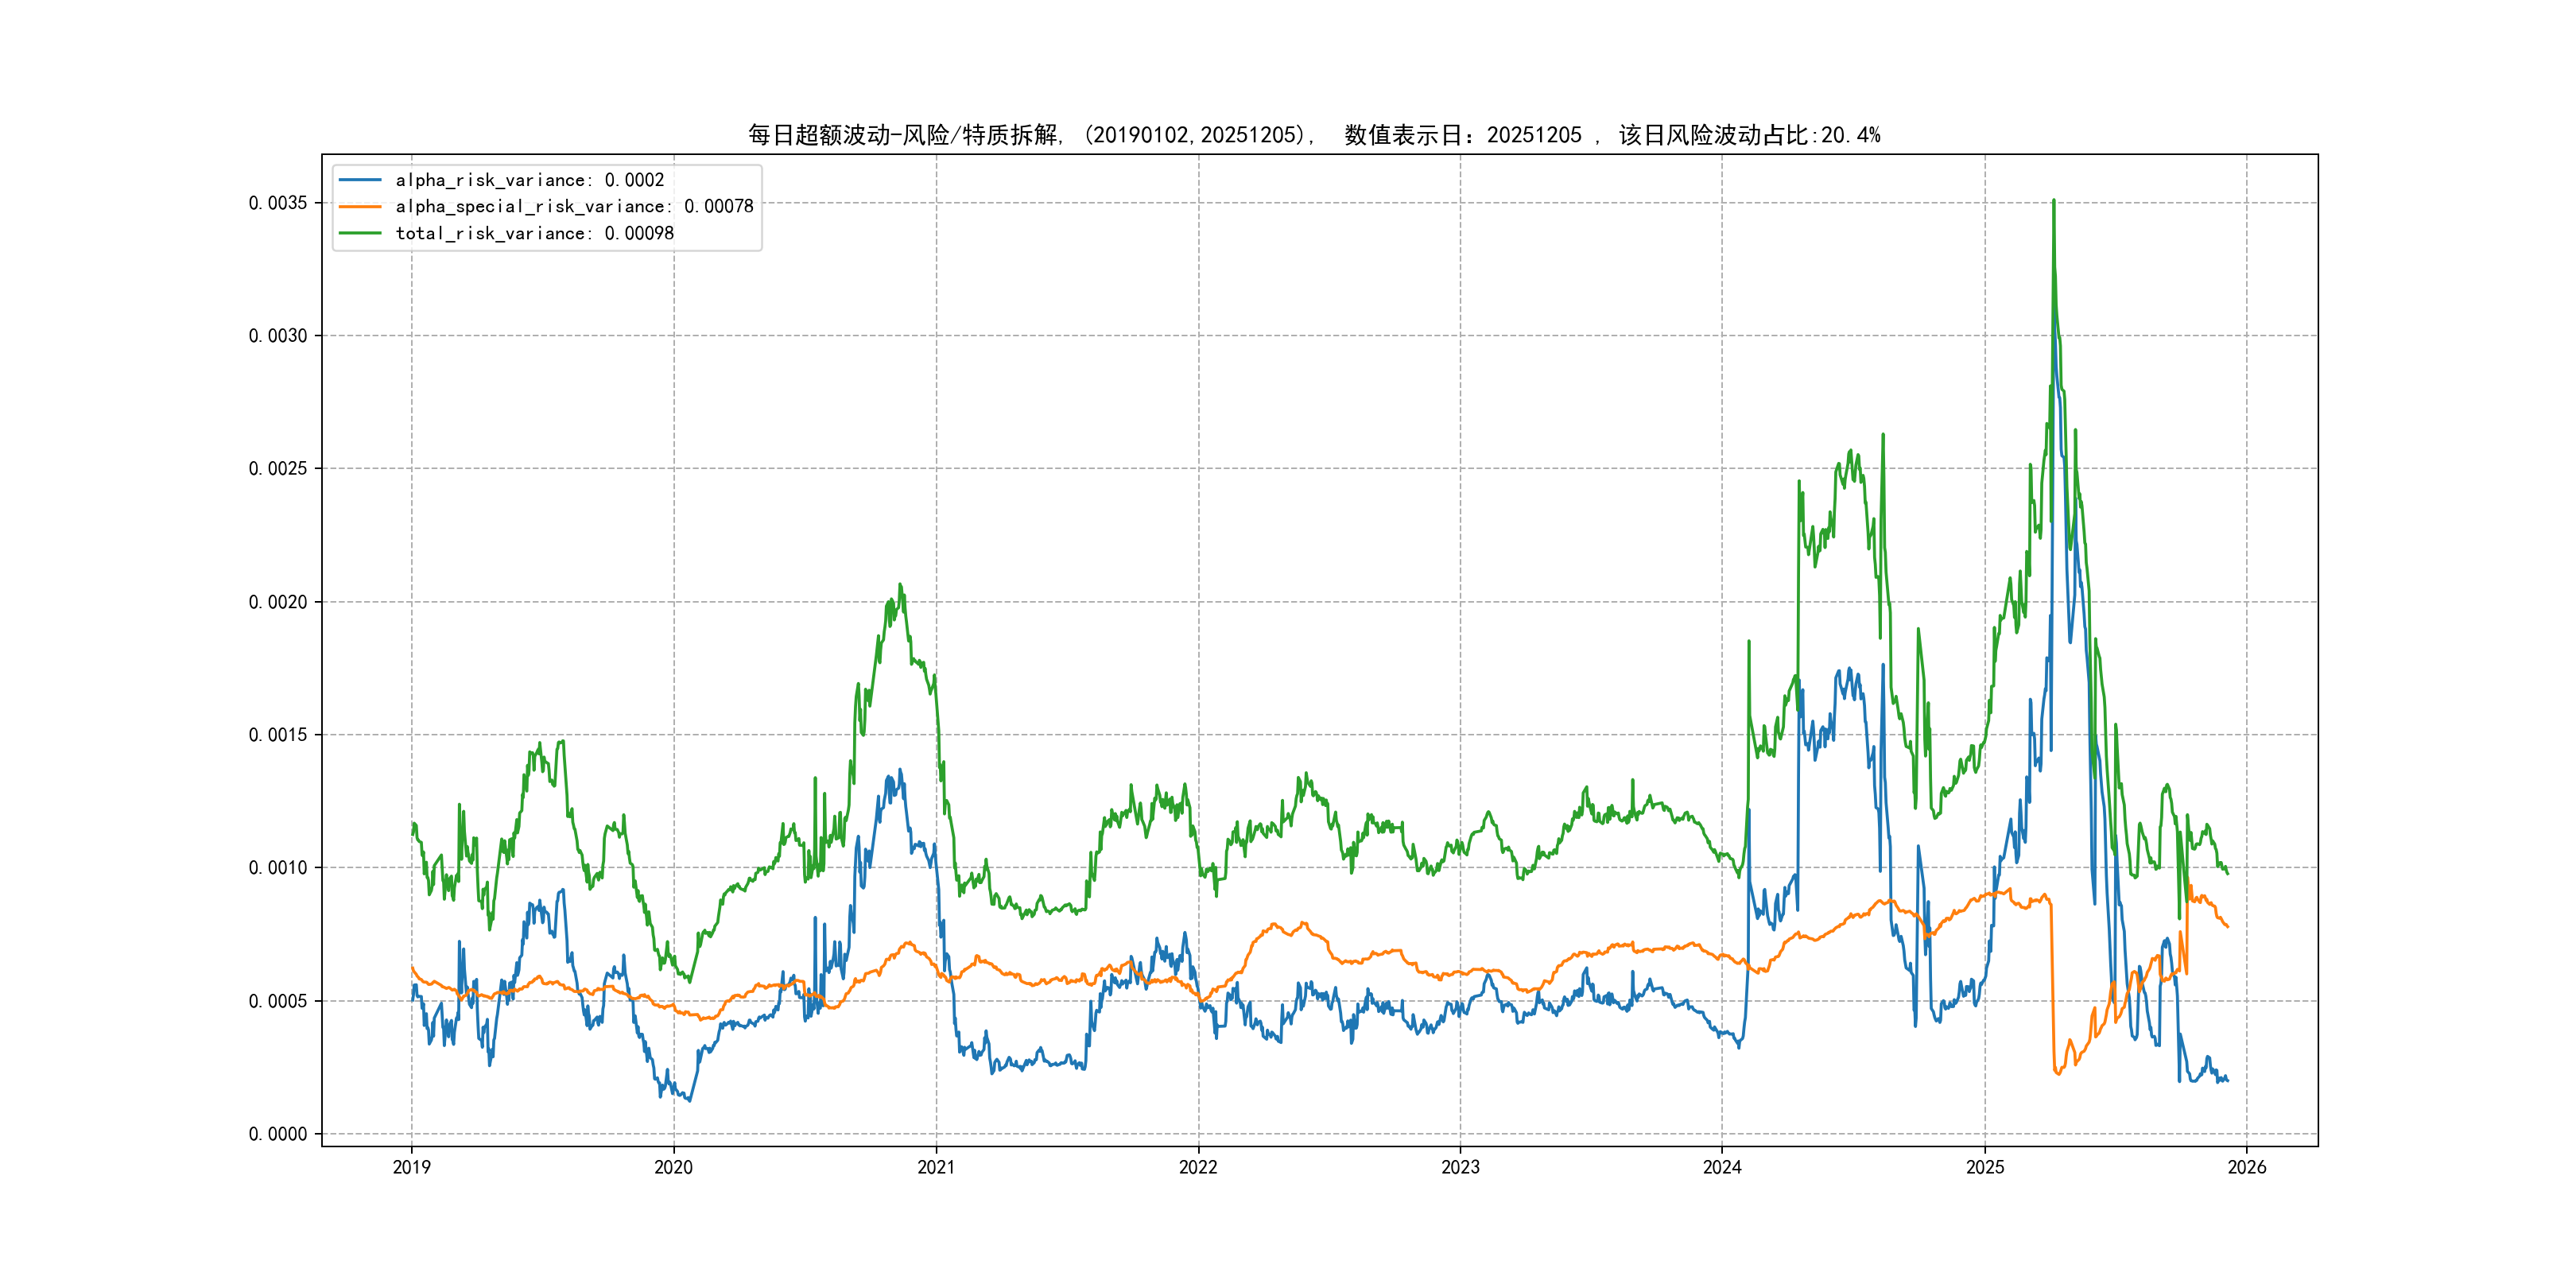
Task: Click the orange line's endpoint at far right
Action: click(2227, 926)
